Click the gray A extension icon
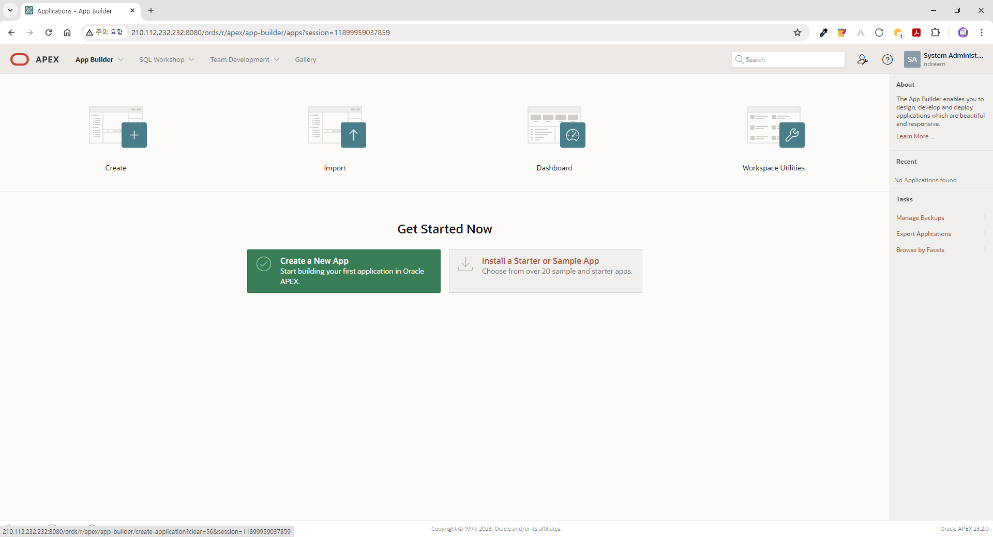The height and width of the screenshot is (537, 993). (861, 33)
